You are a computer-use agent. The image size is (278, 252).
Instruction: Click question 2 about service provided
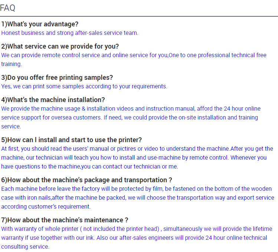(x=60, y=46)
